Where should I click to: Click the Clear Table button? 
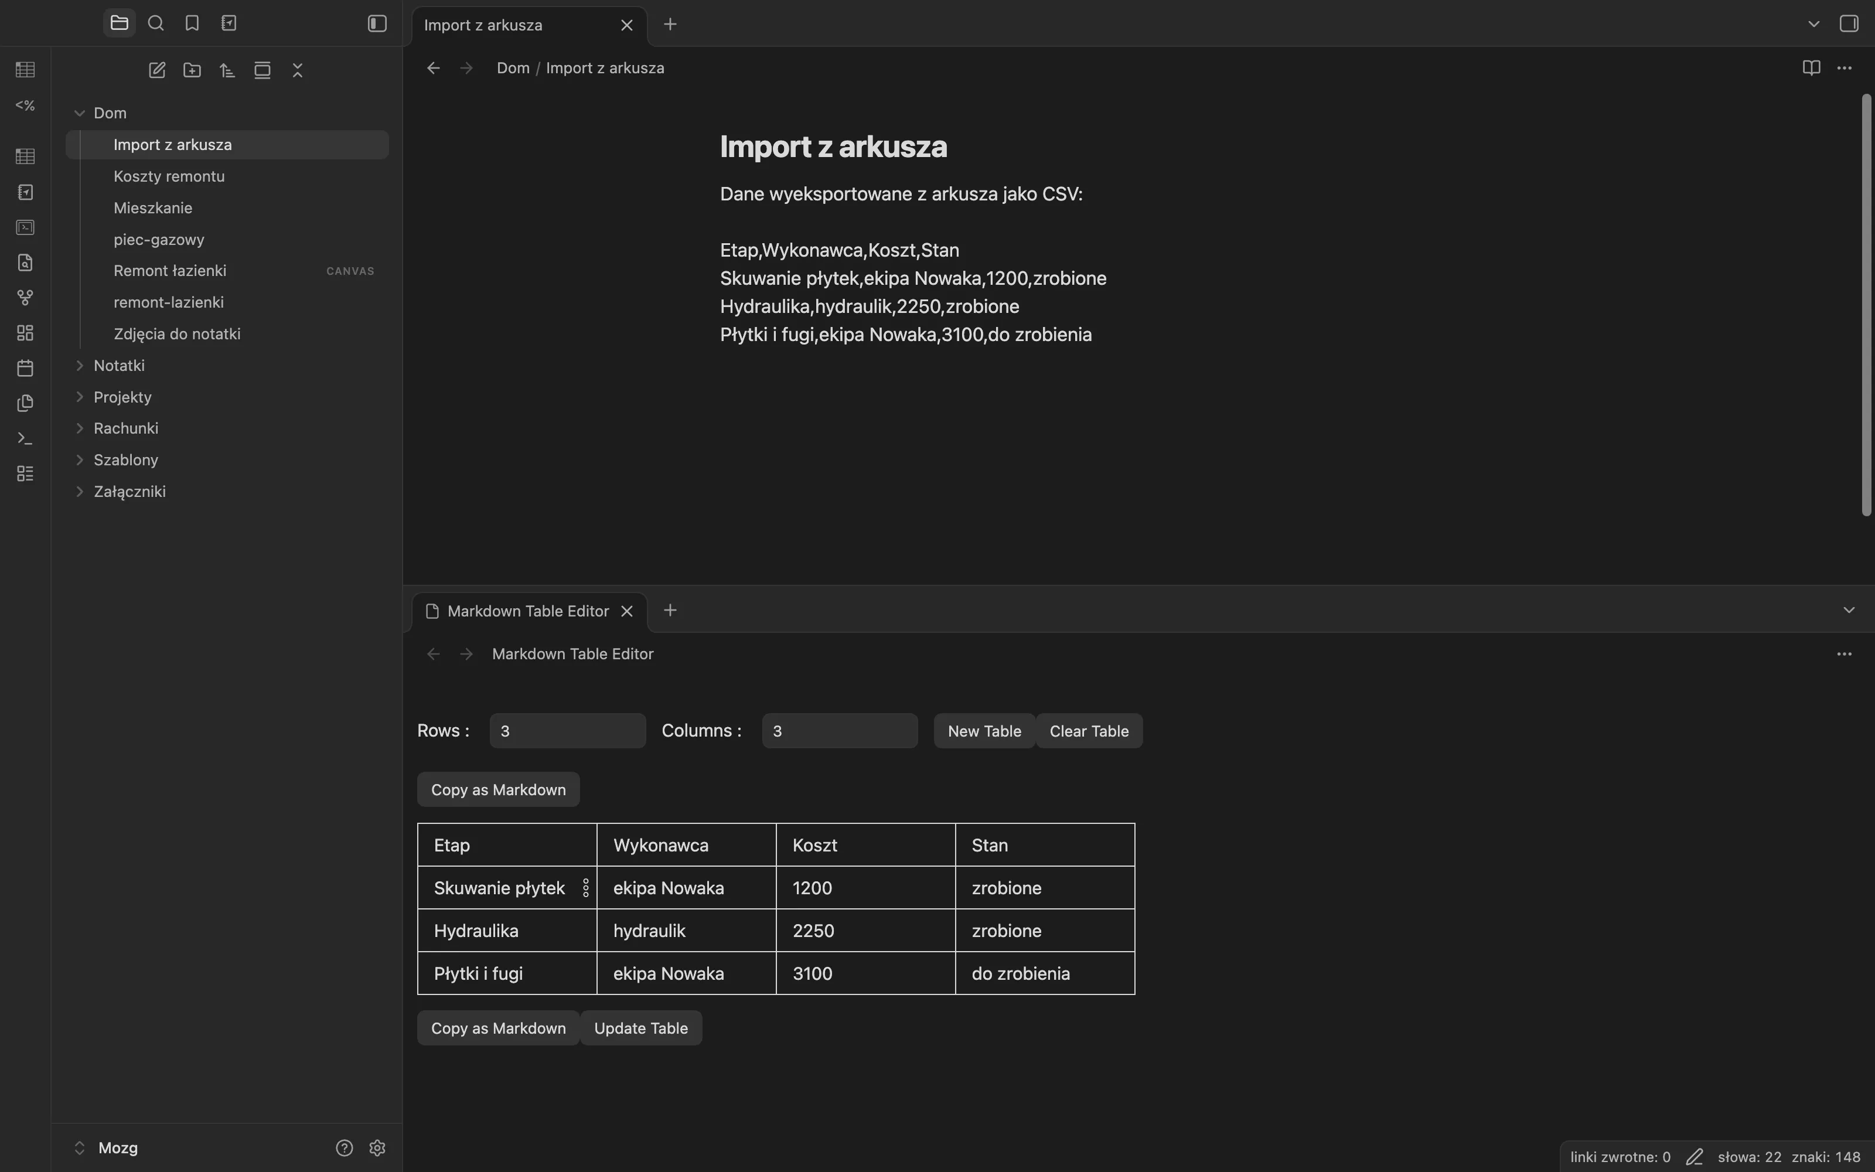(1089, 731)
